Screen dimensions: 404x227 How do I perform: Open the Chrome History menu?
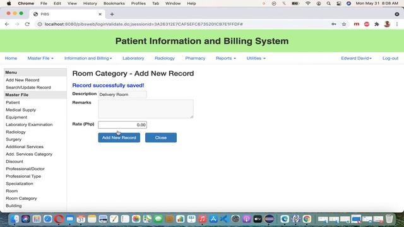point(90,3)
